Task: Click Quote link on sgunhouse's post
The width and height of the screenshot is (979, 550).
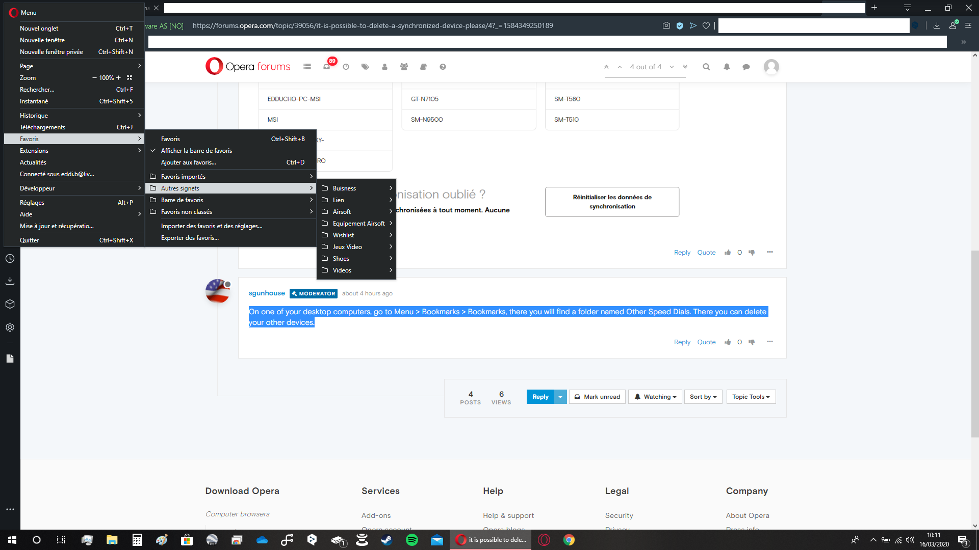Action: point(706,342)
